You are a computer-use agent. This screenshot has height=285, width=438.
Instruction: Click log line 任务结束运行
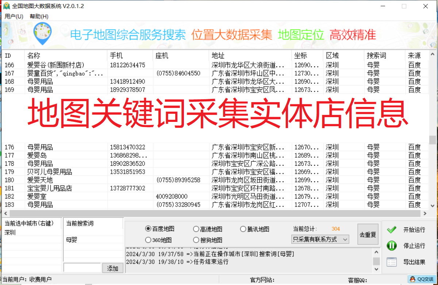pyautogui.click(x=177, y=262)
